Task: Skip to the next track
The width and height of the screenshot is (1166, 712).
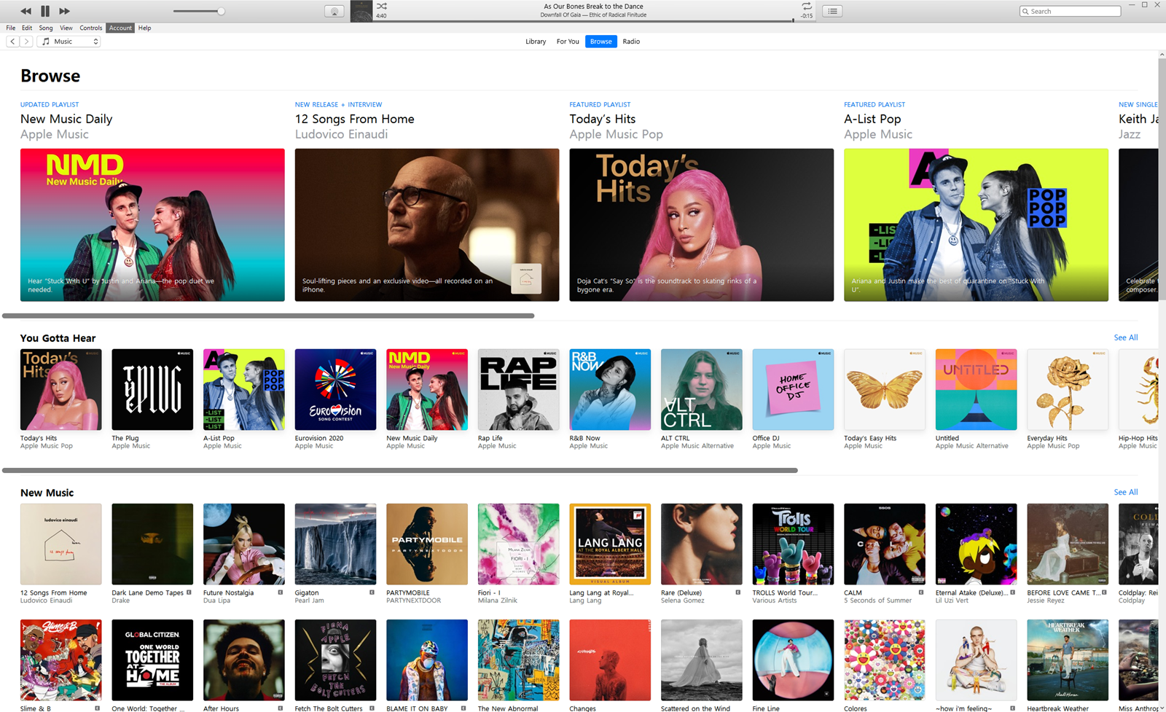Action: click(x=64, y=11)
